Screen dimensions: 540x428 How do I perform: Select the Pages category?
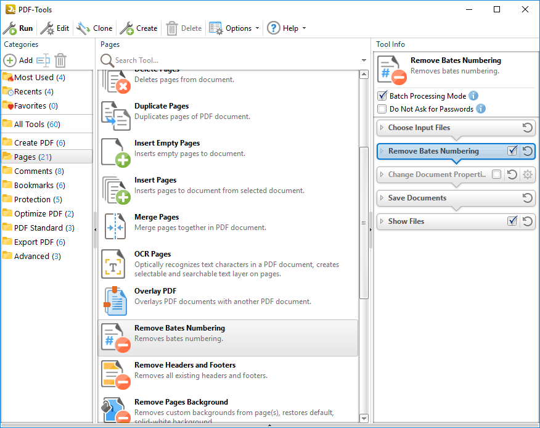pos(46,157)
